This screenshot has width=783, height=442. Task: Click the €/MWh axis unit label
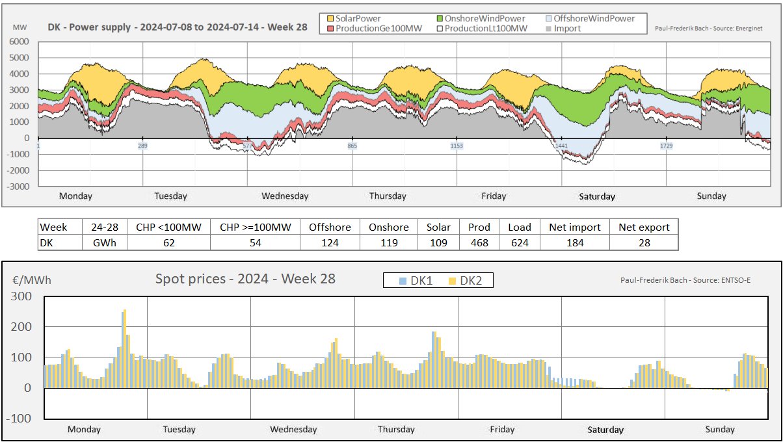pos(32,281)
